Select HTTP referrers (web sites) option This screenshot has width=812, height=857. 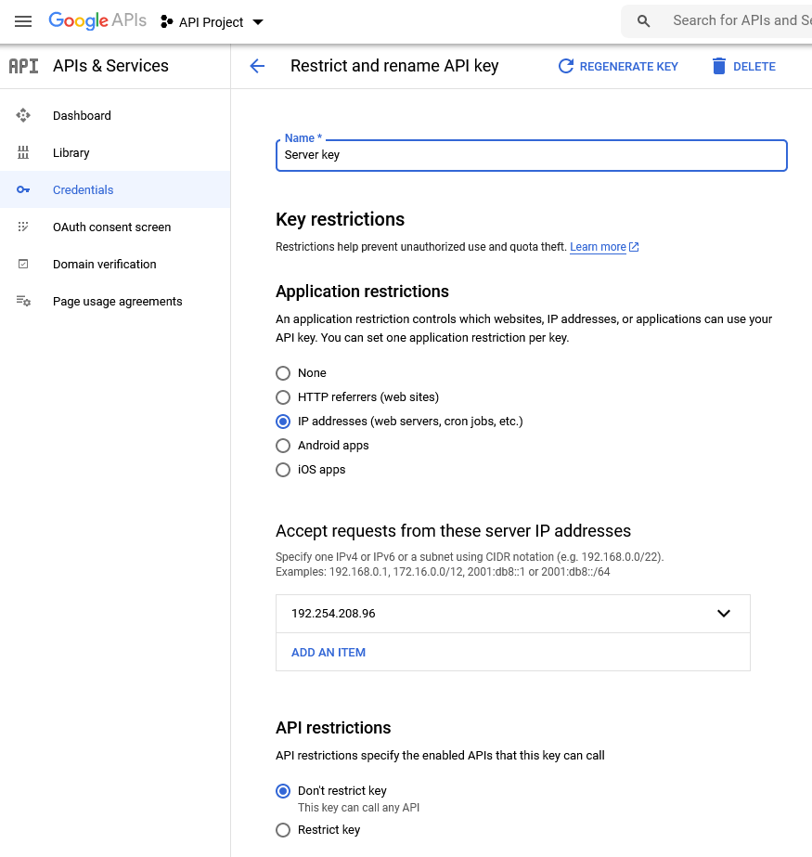click(283, 397)
